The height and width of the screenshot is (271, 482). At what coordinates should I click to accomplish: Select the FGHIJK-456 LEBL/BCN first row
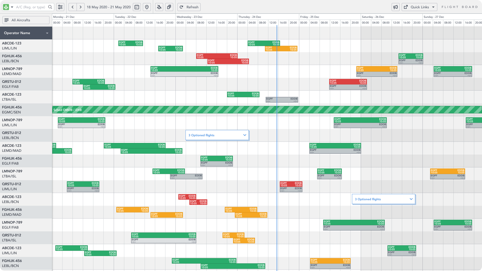coord(26,58)
